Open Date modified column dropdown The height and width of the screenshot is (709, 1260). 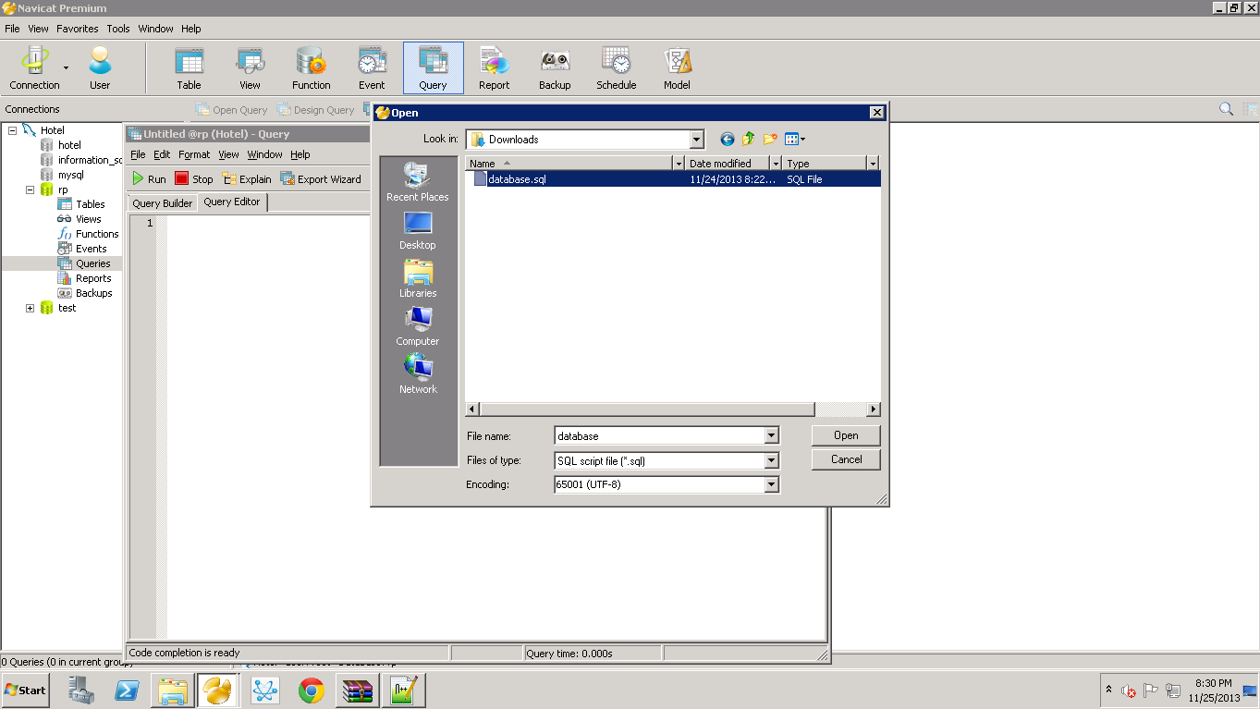tap(777, 164)
